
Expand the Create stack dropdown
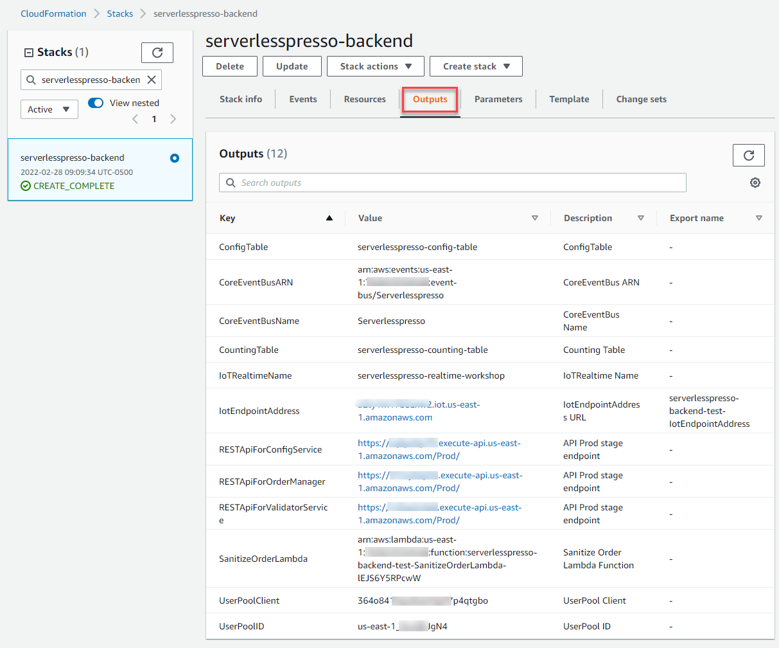coord(476,66)
